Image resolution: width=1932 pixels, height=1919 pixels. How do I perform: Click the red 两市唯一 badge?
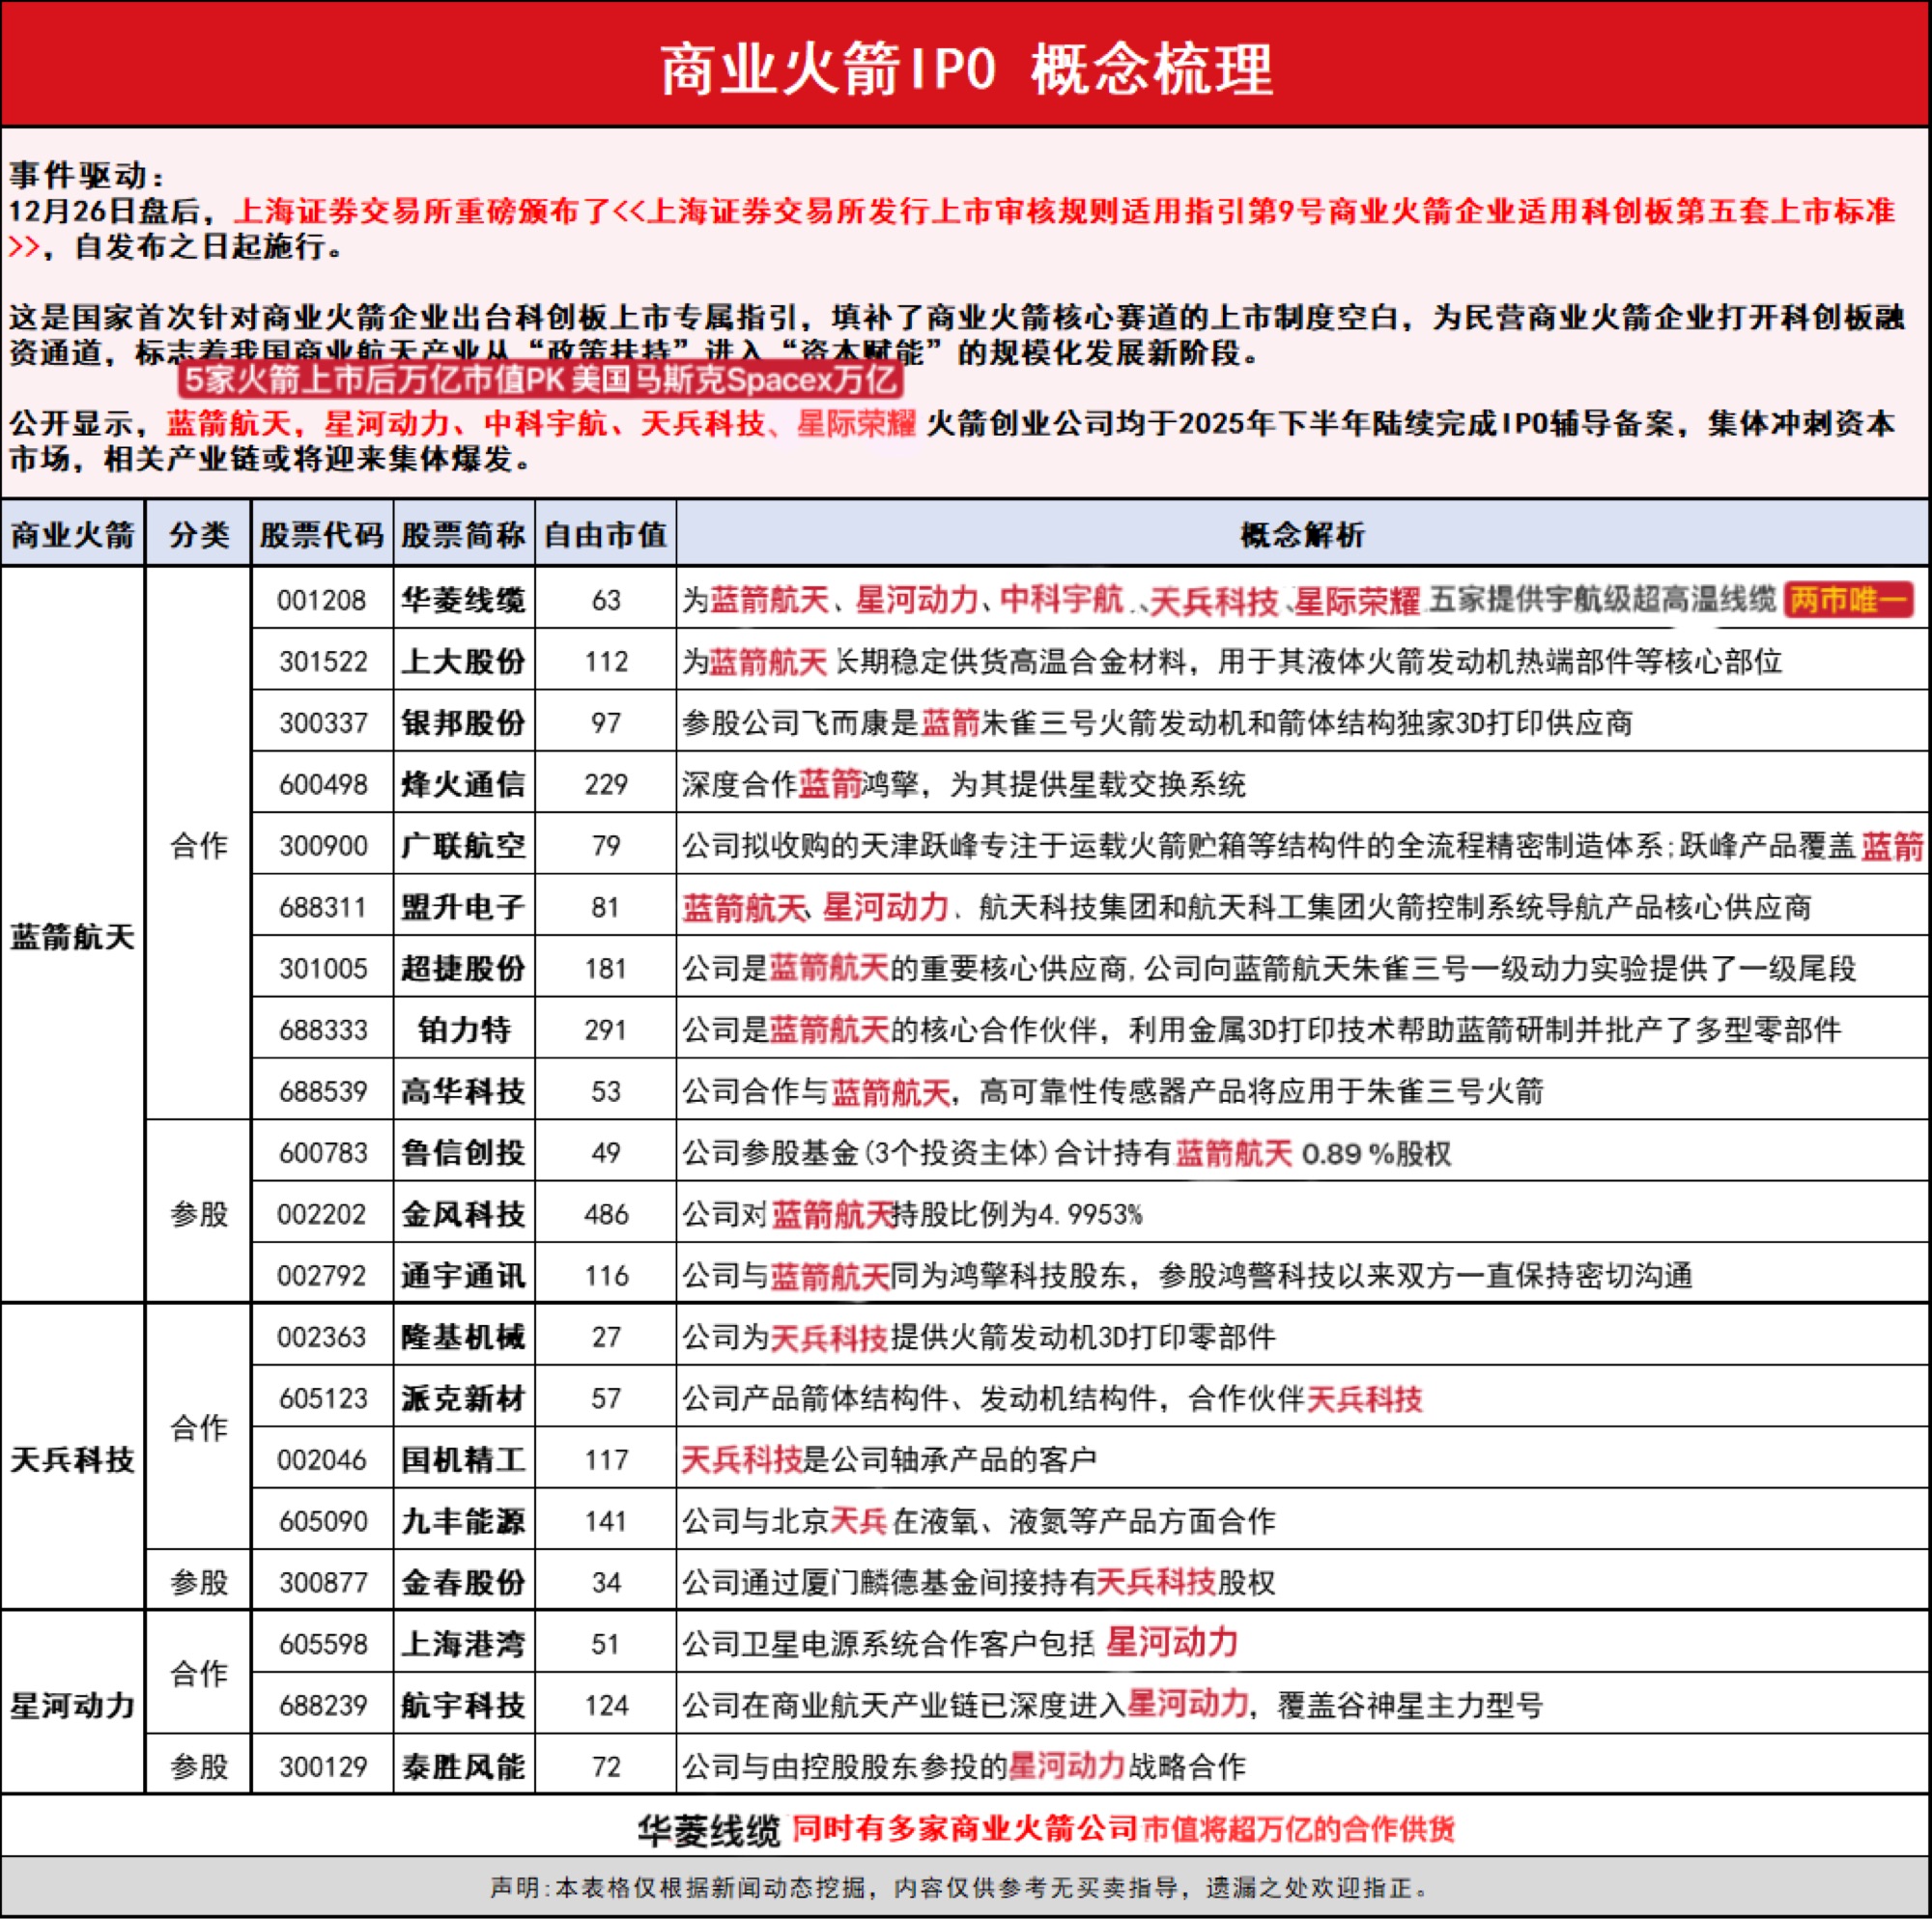pyautogui.click(x=1848, y=600)
